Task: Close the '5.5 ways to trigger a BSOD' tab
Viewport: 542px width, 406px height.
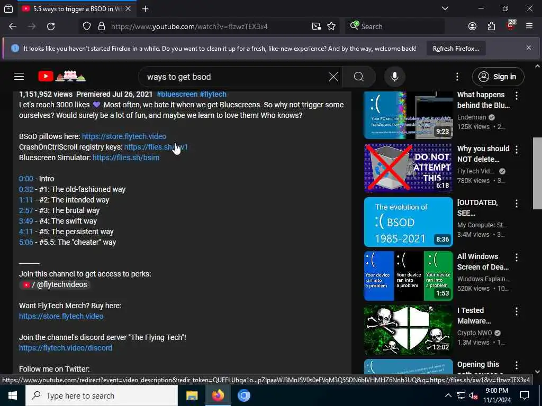Action: coord(128,9)
